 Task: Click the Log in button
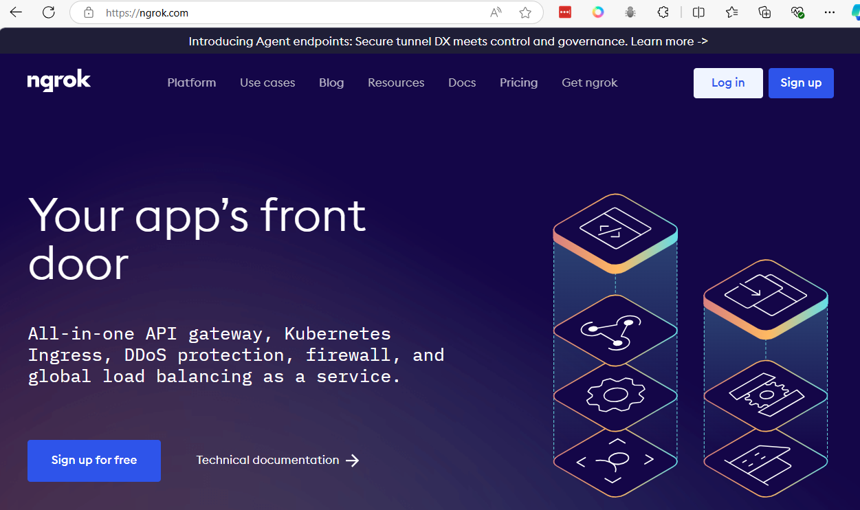coord(728,83)
